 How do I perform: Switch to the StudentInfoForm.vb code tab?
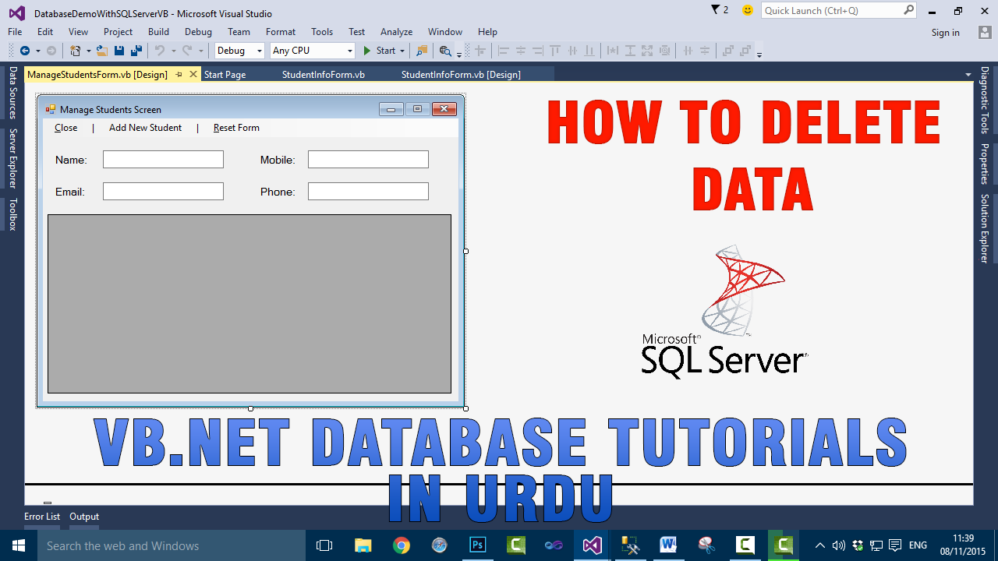click(x=324, y=75)
